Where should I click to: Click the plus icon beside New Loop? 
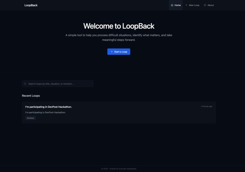pos(186,5)
